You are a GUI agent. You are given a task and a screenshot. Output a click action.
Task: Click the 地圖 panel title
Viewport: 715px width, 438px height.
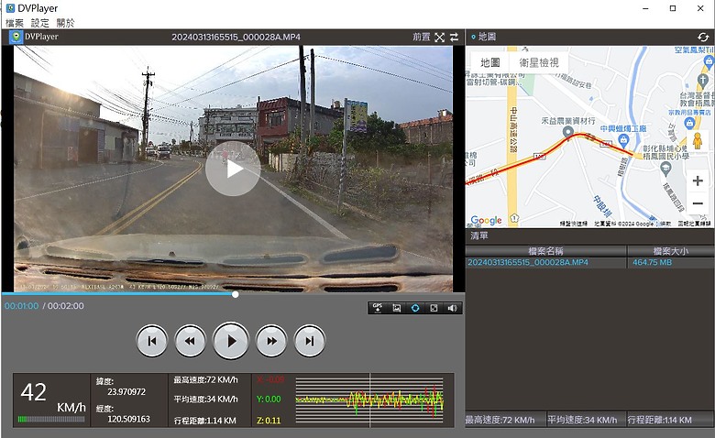(487, 37)
